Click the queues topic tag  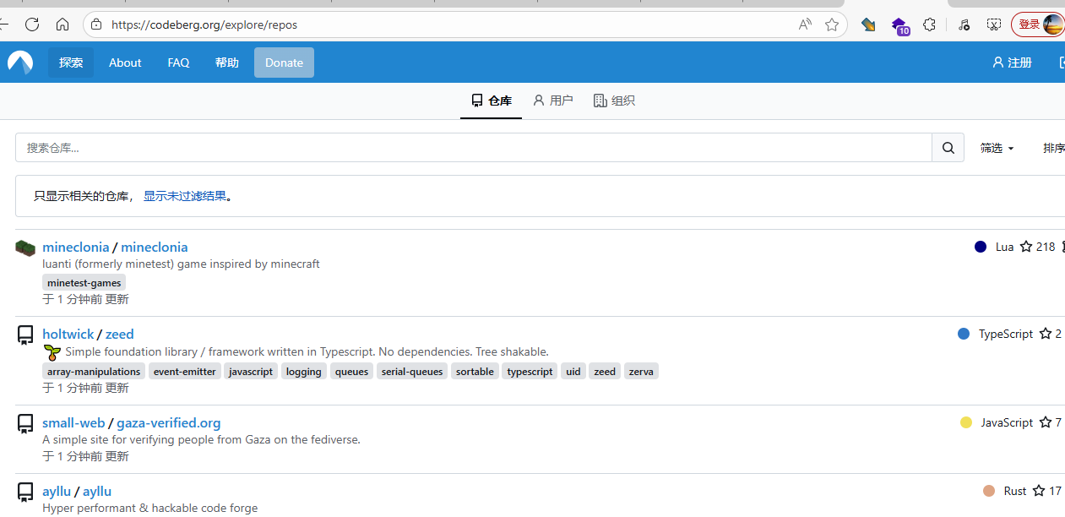click(x=351, y=371)
